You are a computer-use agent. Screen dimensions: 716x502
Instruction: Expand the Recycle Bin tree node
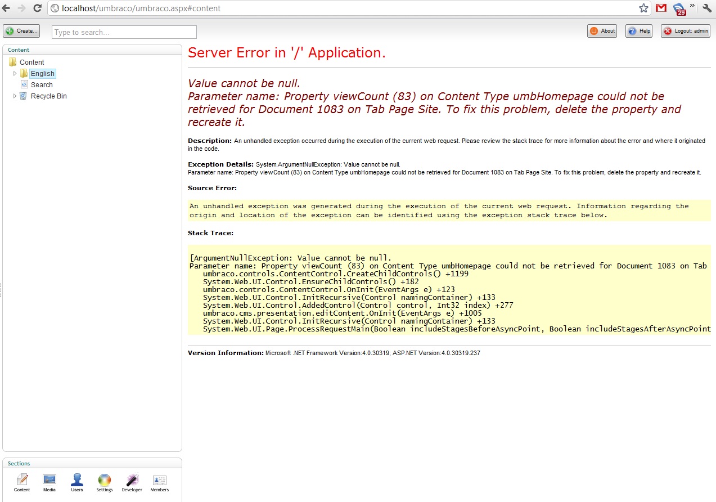click(15, 96)
